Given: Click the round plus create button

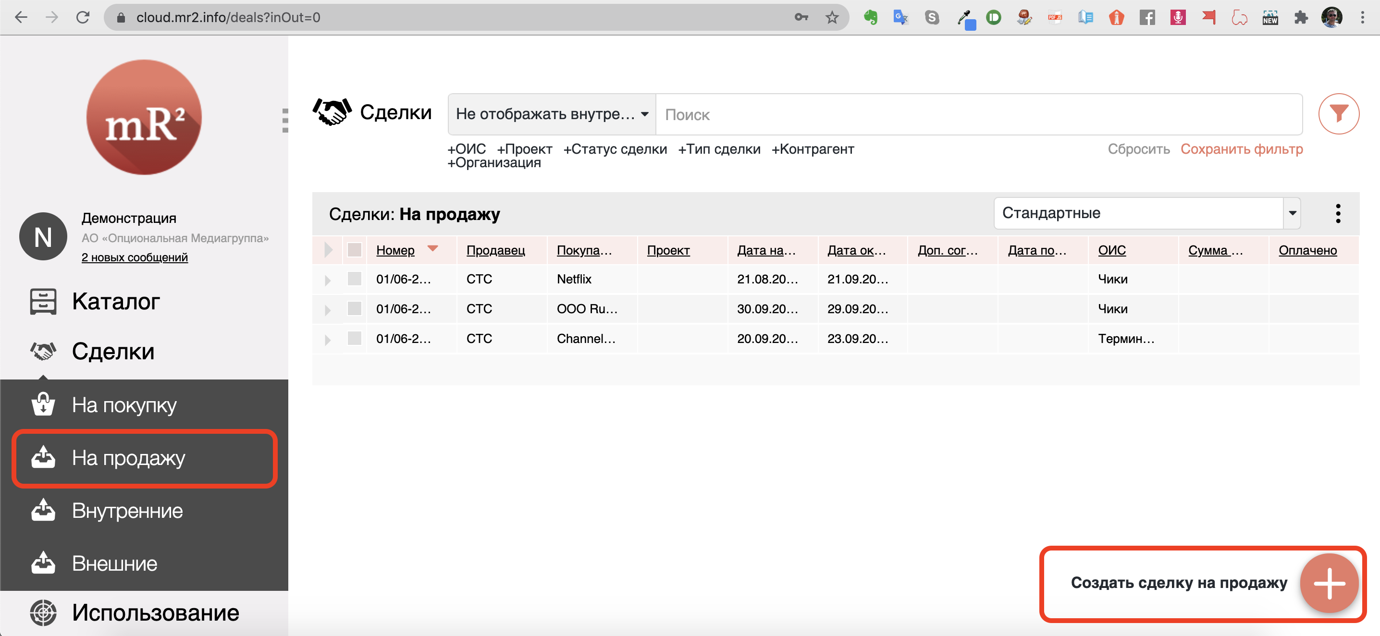Looking at the screenshot, I should coord(1329,583).
